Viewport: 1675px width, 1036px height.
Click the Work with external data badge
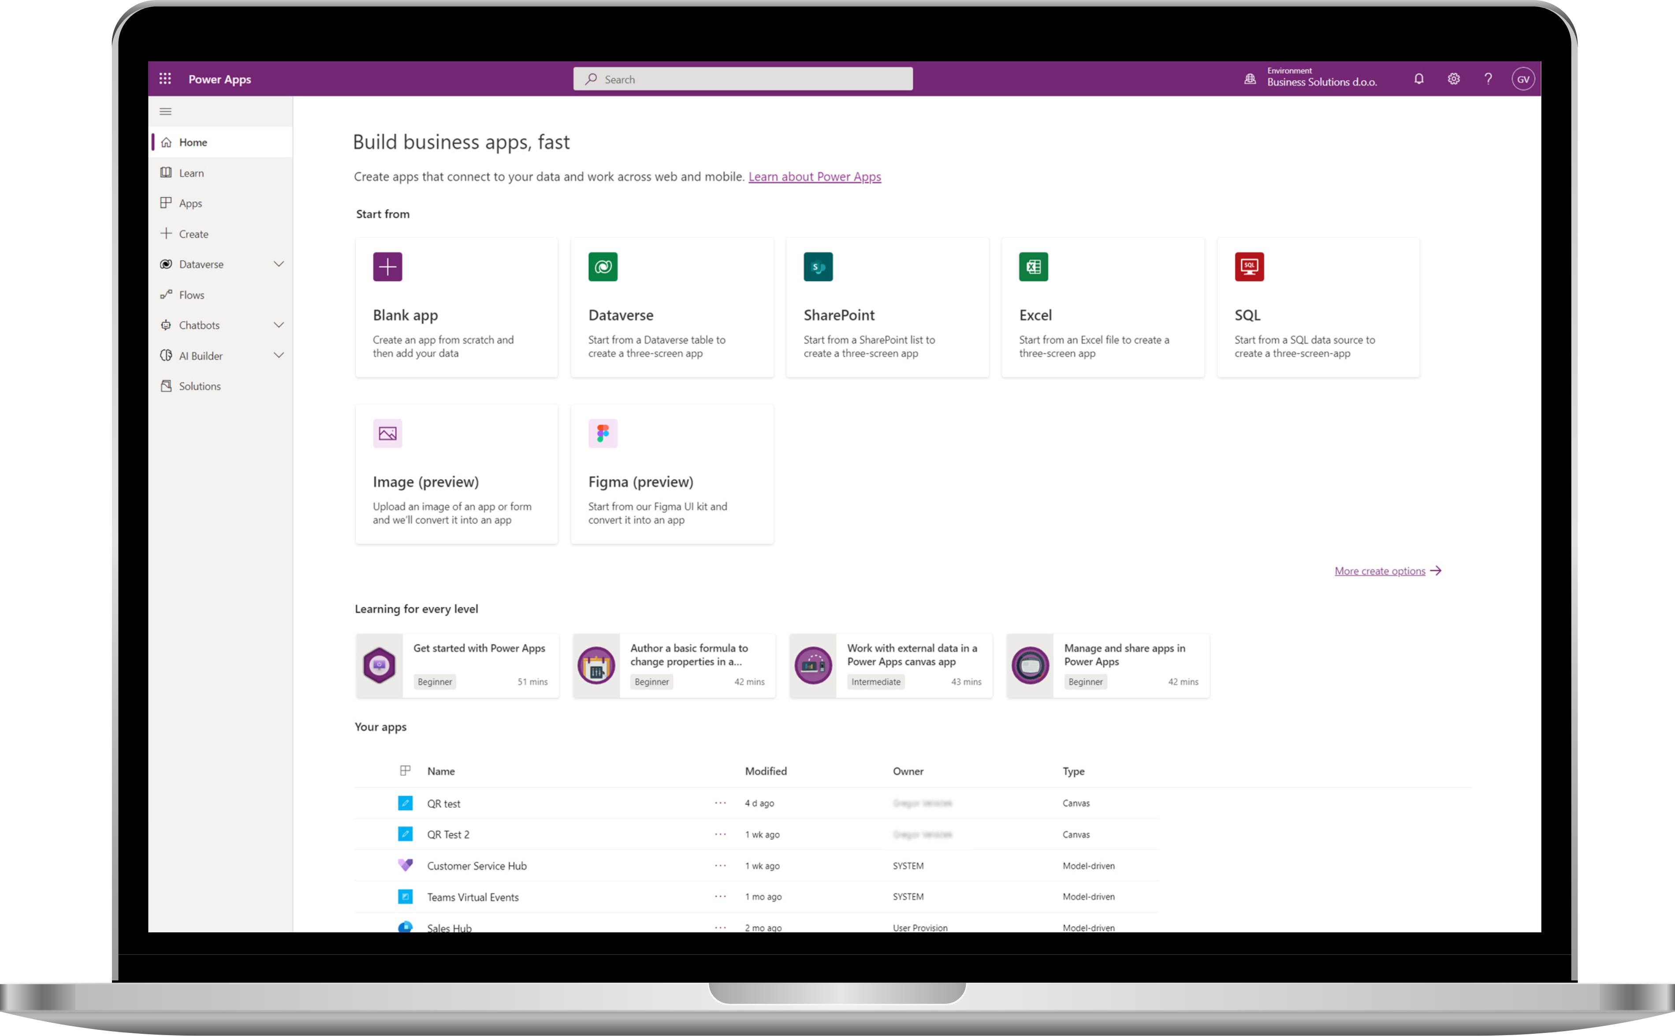click(814, 666)
